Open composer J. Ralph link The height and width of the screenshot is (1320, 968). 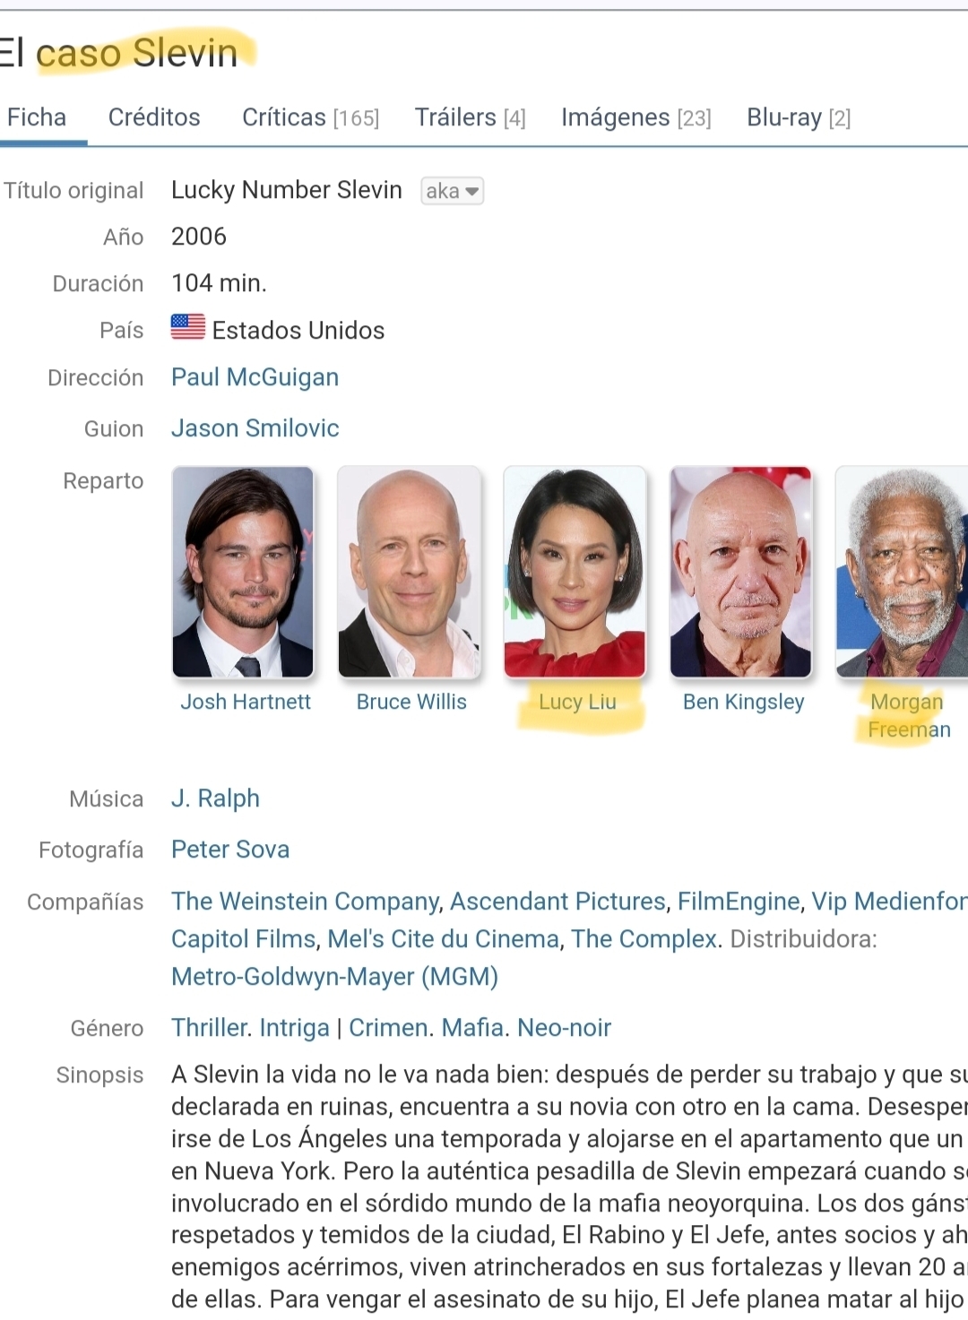(215, 798)
